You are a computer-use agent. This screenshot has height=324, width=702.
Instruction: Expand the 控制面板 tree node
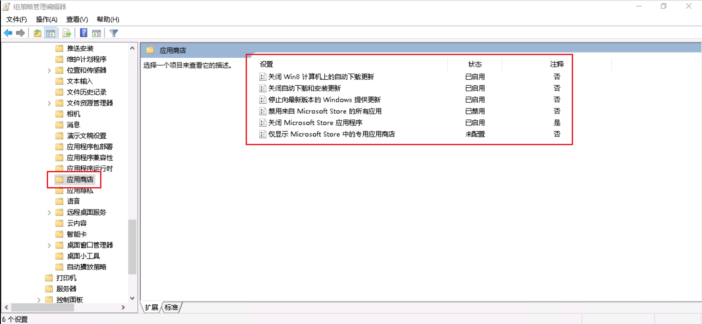(x=38, y=300)
